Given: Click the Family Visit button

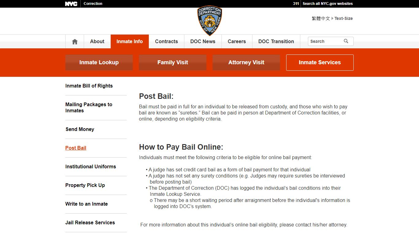Looking at the screenshot, I should (173, 62).
